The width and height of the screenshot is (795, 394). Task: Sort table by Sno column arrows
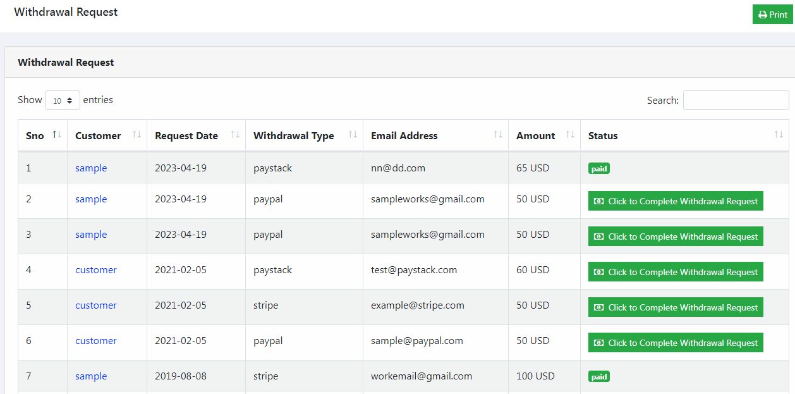tap(57, 135)
